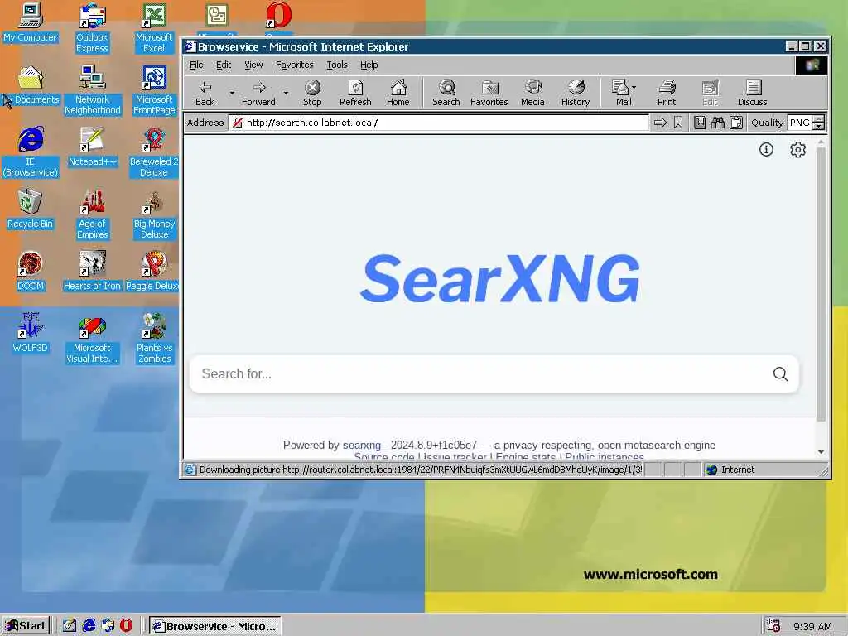
Task: Select the Bejeweled 2 Deluxe desktop icon
Action: coord(153,152)
